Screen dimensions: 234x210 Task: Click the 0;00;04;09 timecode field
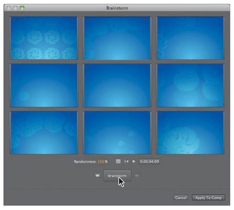click(150, 162)
